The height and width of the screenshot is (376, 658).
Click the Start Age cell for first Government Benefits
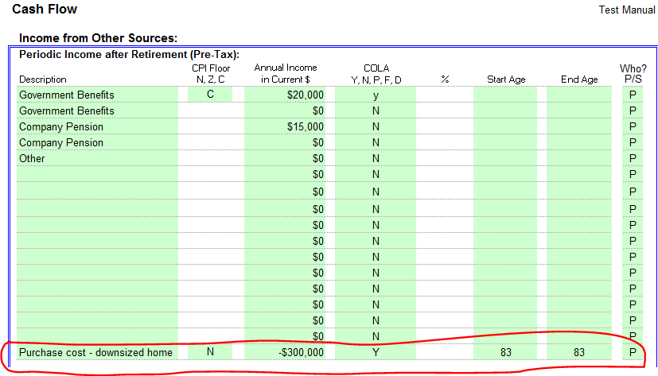click(x=506, y=95)
